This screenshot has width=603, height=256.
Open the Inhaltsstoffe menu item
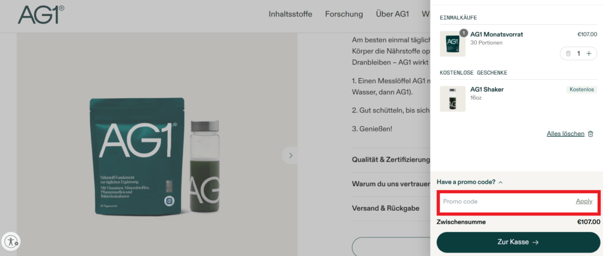pos(290,15)
